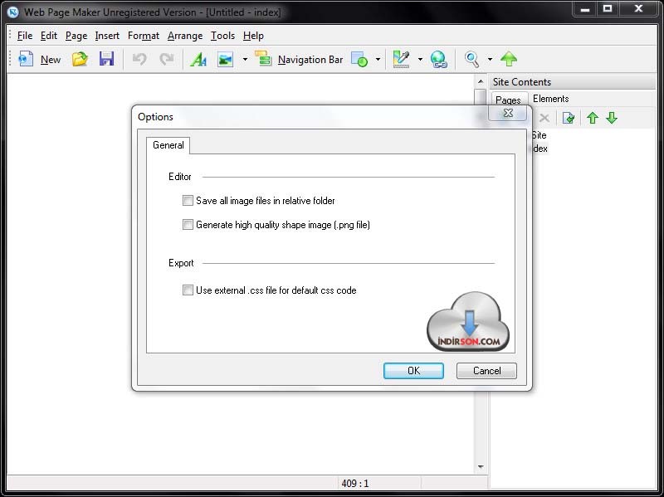Click the Navigation Bar toolbar icon
664x497 pixels.
[263, 58]
